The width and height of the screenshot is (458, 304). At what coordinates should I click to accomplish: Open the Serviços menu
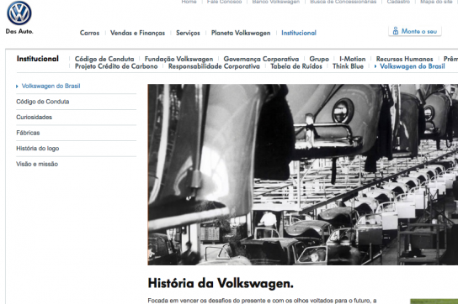click(x=188, y=33)
